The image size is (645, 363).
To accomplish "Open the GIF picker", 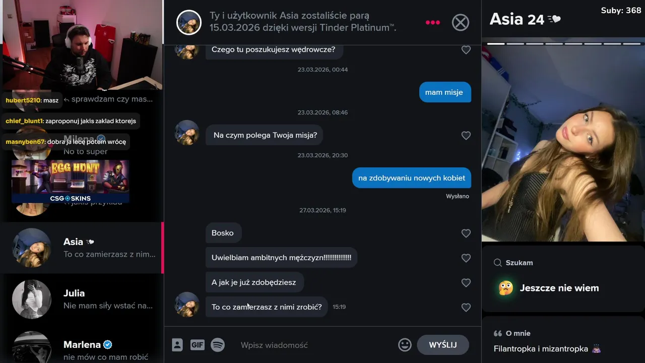I will [x=198, y=345].
